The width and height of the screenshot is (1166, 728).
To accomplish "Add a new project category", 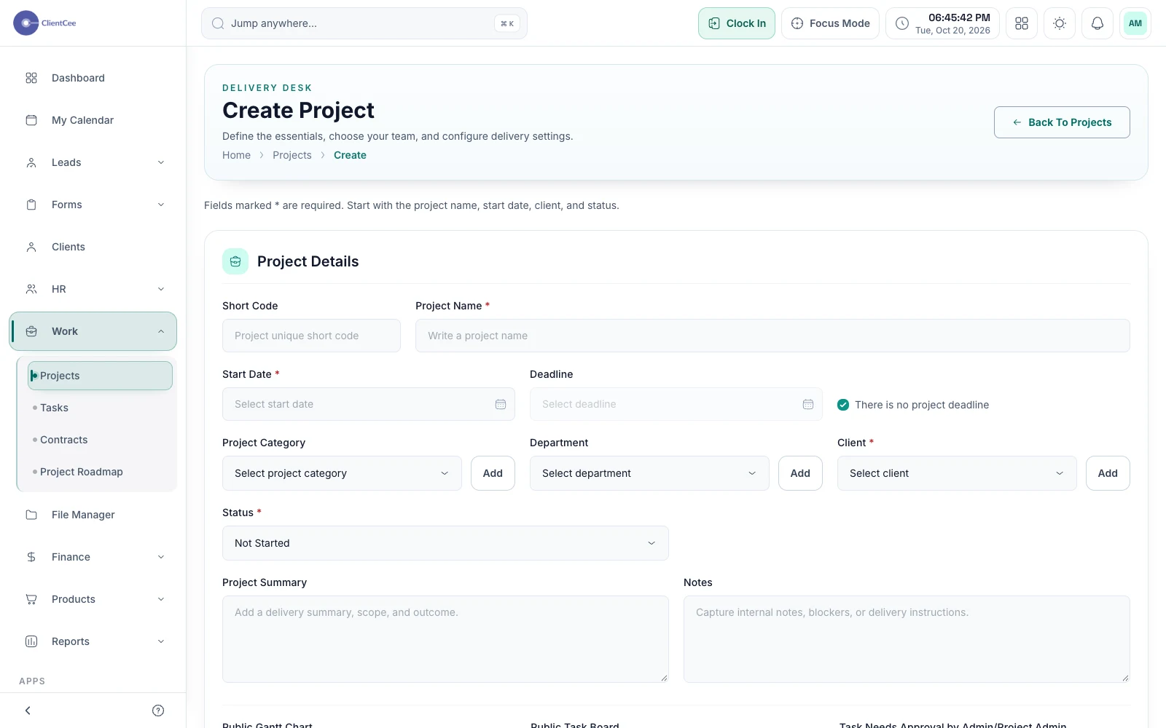I will tap(493, 473).
